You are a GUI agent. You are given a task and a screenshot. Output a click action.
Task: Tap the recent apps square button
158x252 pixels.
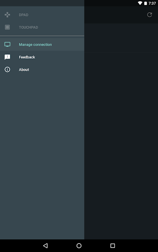112,245
